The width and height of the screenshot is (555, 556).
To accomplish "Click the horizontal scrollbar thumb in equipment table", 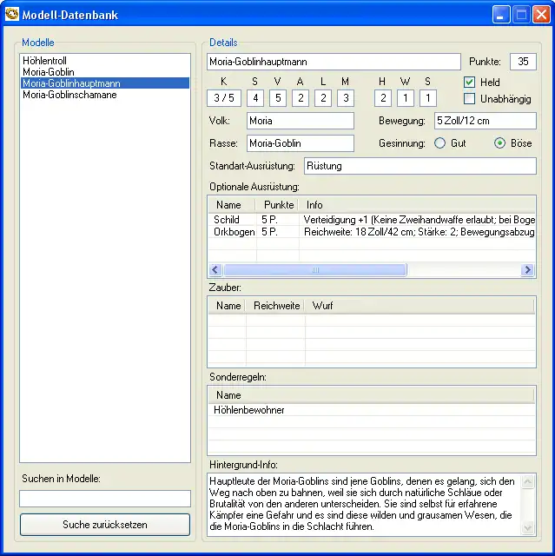I will pyautogui.click(x=315, y=270).
